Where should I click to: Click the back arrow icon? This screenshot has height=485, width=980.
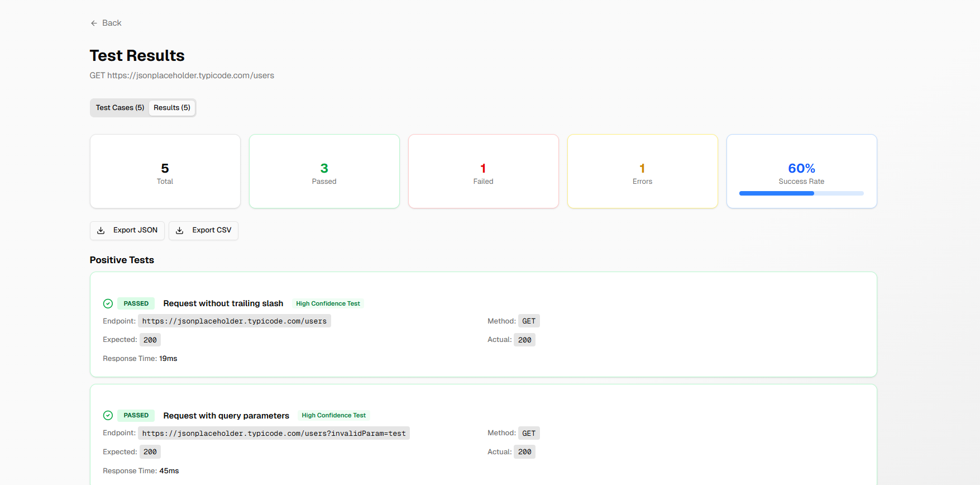(94, 23)
